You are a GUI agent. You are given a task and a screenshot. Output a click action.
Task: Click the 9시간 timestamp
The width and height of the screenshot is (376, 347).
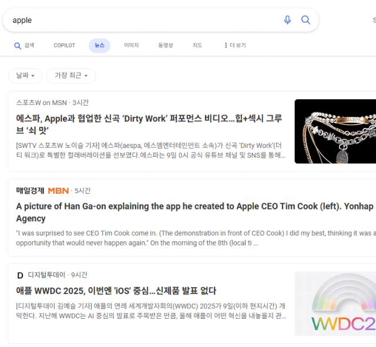[x=79, y=275]
